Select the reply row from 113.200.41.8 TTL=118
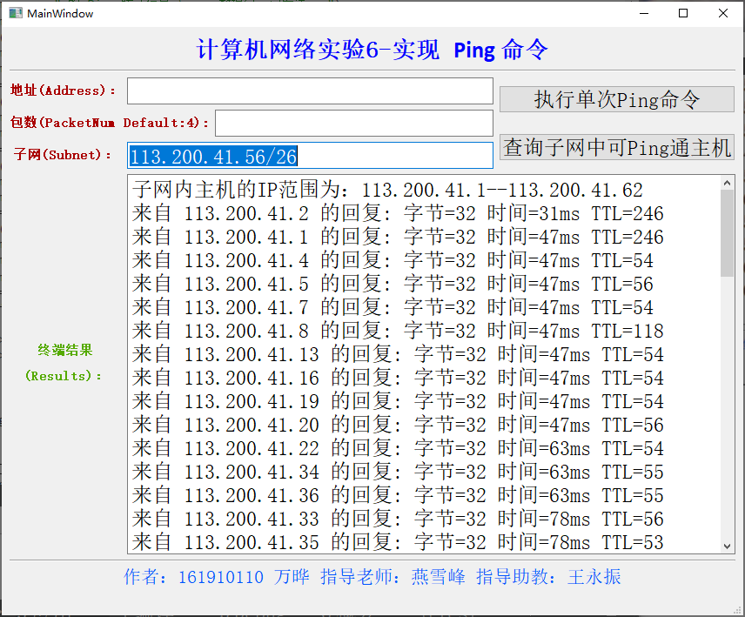The image size is (745, 617). [x=398, y=331]
